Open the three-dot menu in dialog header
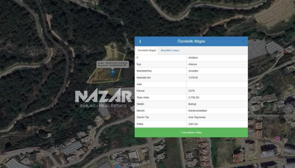 coord(140,41)
